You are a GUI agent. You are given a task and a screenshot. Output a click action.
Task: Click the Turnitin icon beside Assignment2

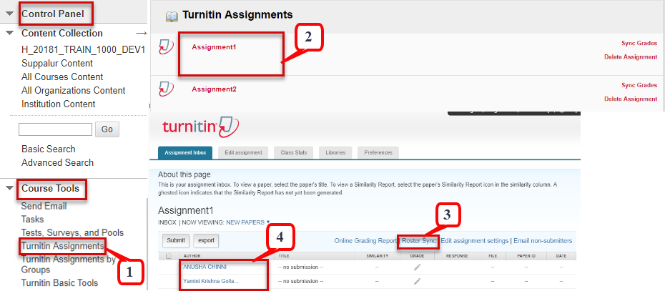pos(165,89)
